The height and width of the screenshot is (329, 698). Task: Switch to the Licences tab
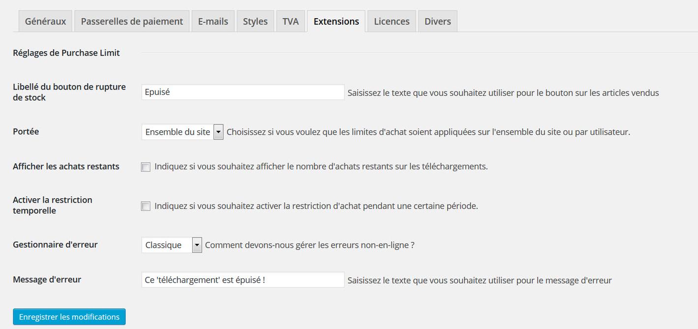391,21
